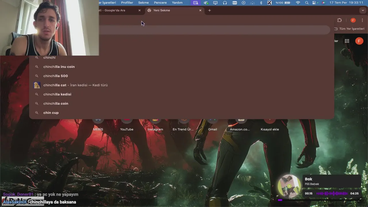Open Spotlight search icon

tap(307, 3)
